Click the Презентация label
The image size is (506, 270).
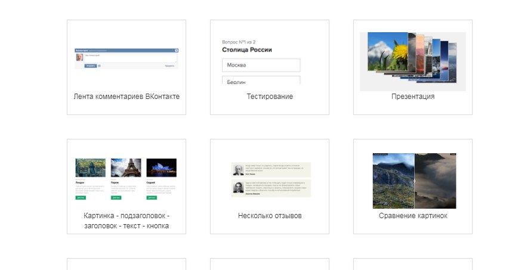pos(413,97)
